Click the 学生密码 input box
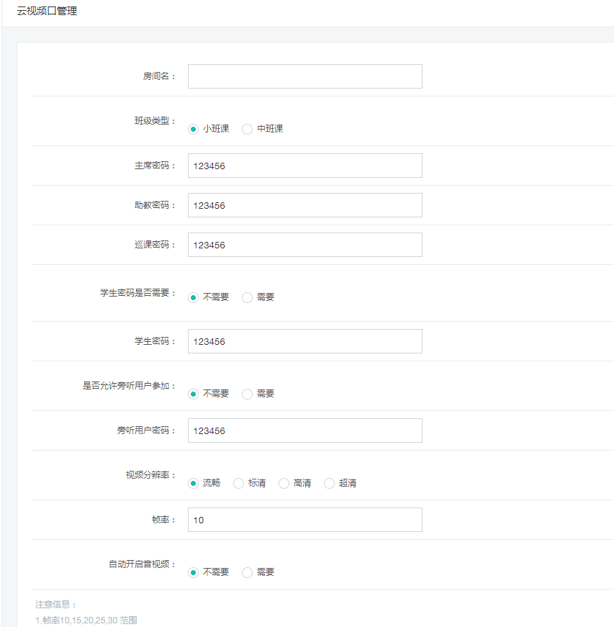This screenshot has height=627, width=614. tap(304, 341)
